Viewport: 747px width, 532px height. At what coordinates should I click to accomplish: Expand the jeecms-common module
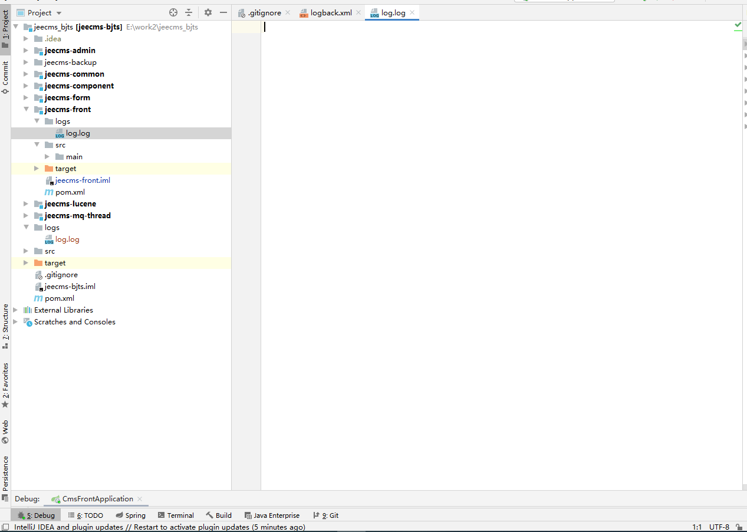point(26,74)
